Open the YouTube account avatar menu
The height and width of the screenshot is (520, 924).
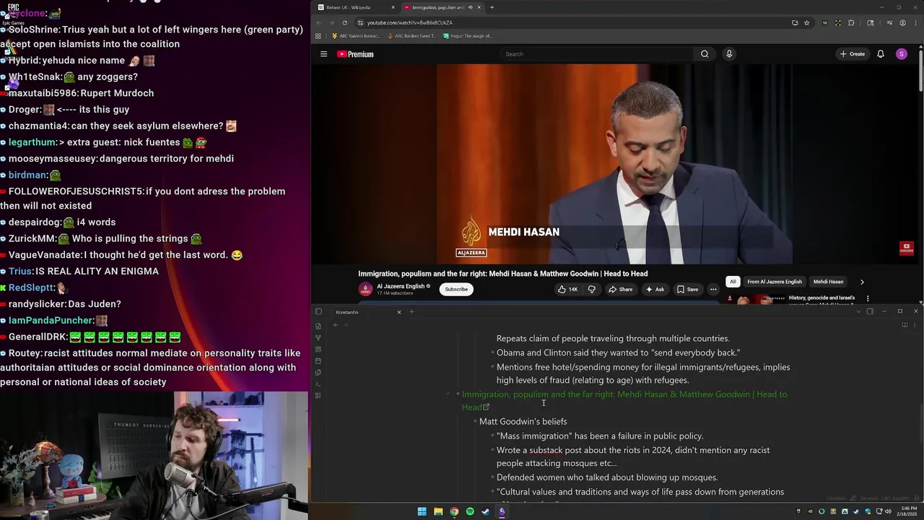901,54
